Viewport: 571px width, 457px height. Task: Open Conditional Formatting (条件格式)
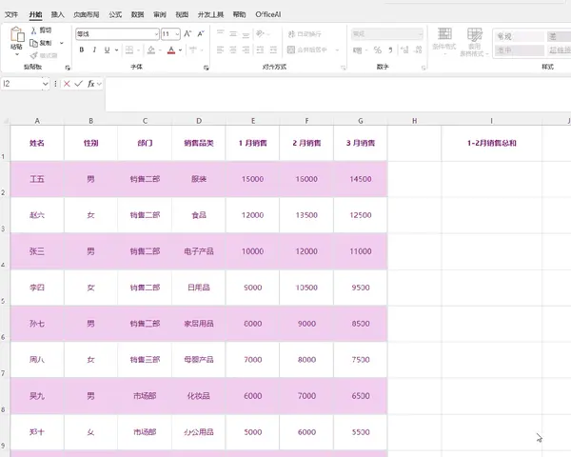tap(444, 41)
